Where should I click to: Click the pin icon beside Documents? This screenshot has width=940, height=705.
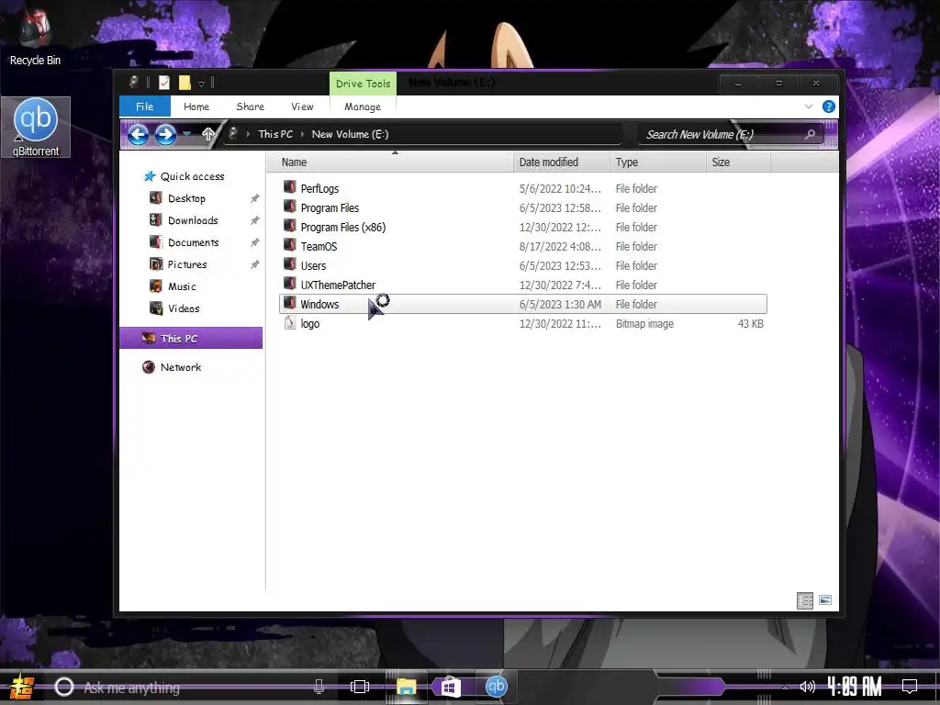pos(255,242)
